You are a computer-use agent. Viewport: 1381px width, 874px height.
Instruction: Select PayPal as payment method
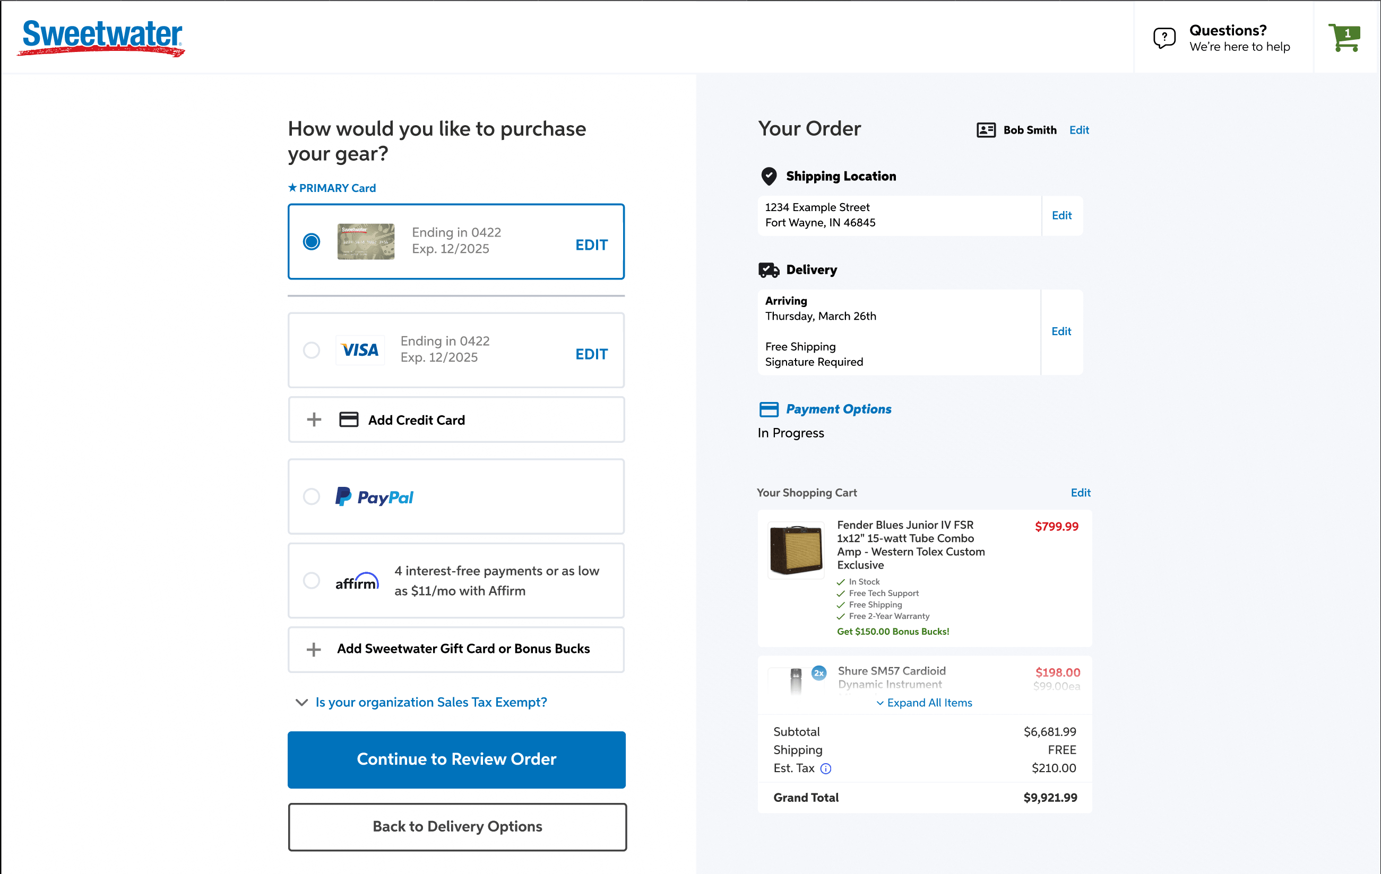pos(312,496)
